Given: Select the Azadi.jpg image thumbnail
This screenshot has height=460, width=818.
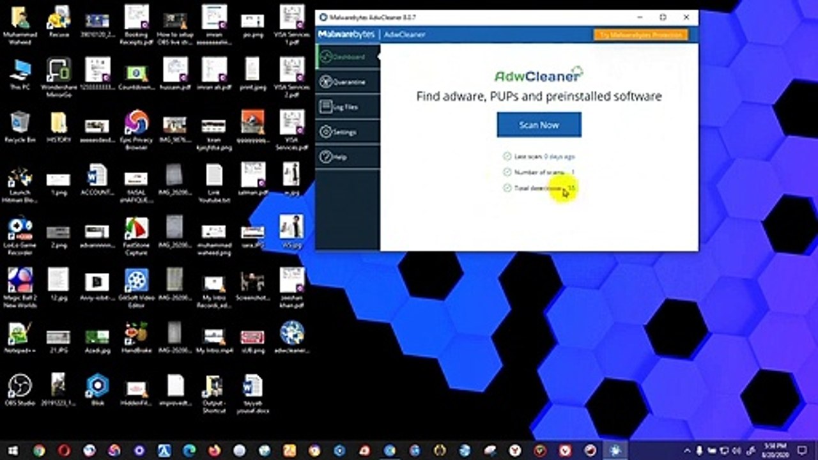Looking at the screenshot, I should (x=97, y=340).
